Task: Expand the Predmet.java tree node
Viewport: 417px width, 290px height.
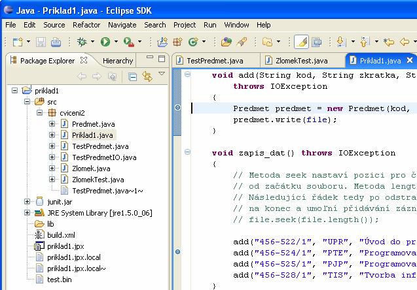Action: (52, 124)
